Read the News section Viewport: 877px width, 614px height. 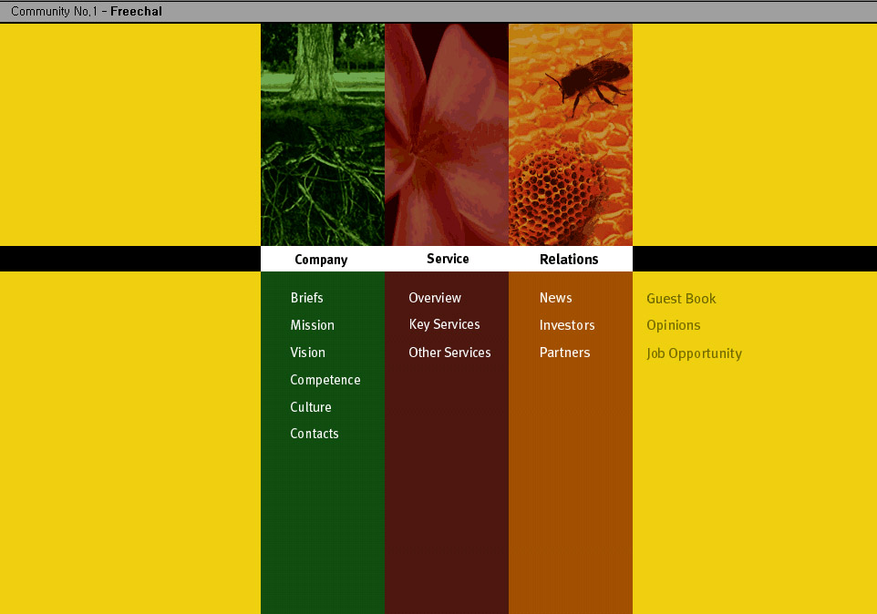tap(555, 298)
